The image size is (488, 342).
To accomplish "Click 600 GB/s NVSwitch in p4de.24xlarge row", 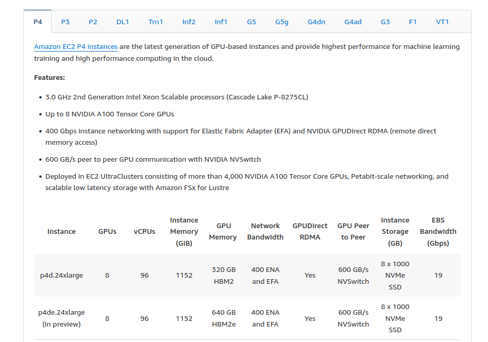I will coord(353,318).
